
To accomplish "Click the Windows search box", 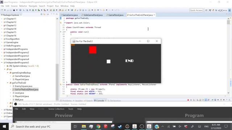I will point(40,126).
